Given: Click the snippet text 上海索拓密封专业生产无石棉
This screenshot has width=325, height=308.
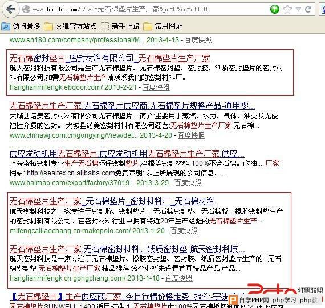Looking at the screenshot, I should click(x=54, y=163).
